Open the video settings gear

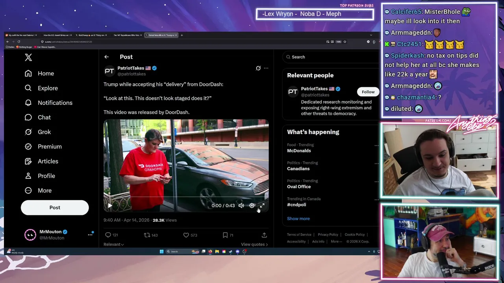tap(252, 206)
